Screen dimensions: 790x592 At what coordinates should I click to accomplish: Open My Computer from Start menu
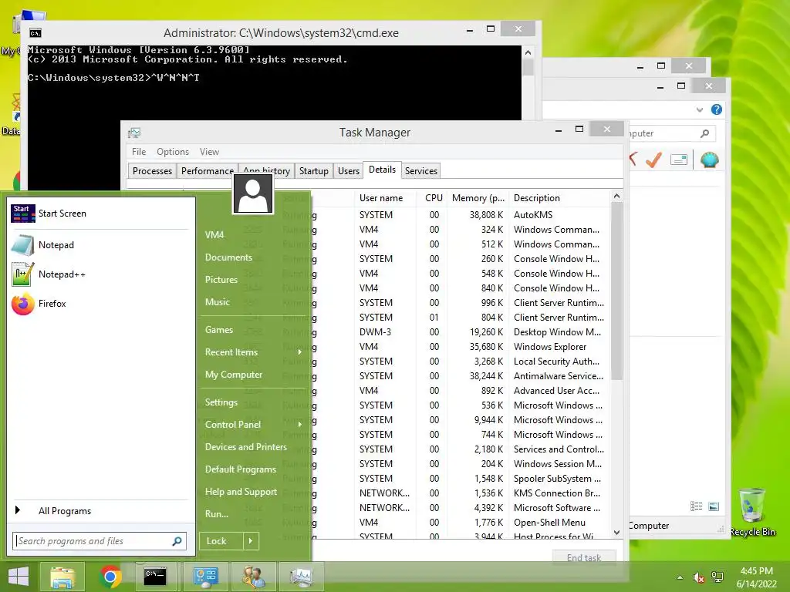pyautogui.click(x=233, y=375)
